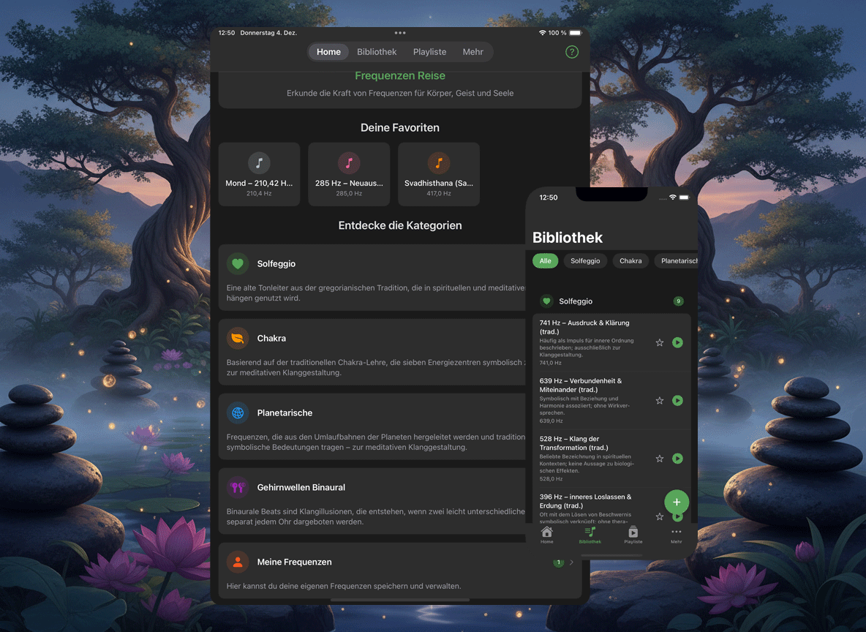Play the 528 Hz Klang der Transformation
The width and height of the screenshot is (866, 632).
click(x=677, y=459)
